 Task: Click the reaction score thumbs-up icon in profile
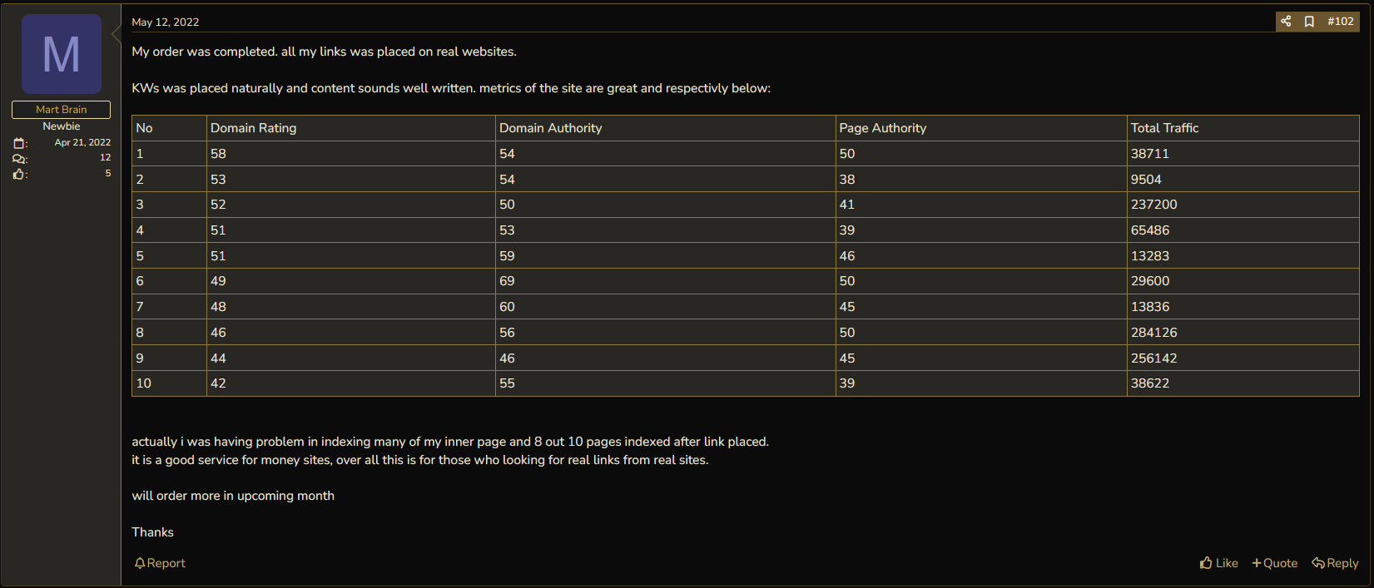(x=19, y=174)
